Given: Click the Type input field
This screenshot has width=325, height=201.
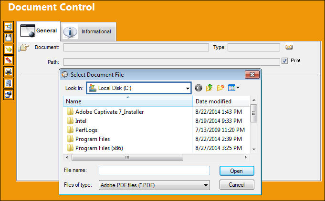Looking at the screenshot, I should (254, 47).
